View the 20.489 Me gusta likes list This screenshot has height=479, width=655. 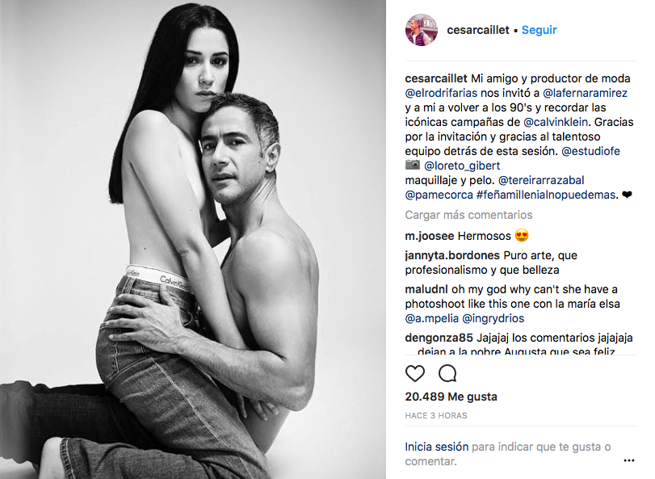click(x=451, y=397)
